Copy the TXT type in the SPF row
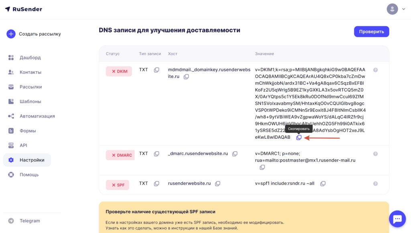The width and height of the screenshot is (411, 233). 157,184
